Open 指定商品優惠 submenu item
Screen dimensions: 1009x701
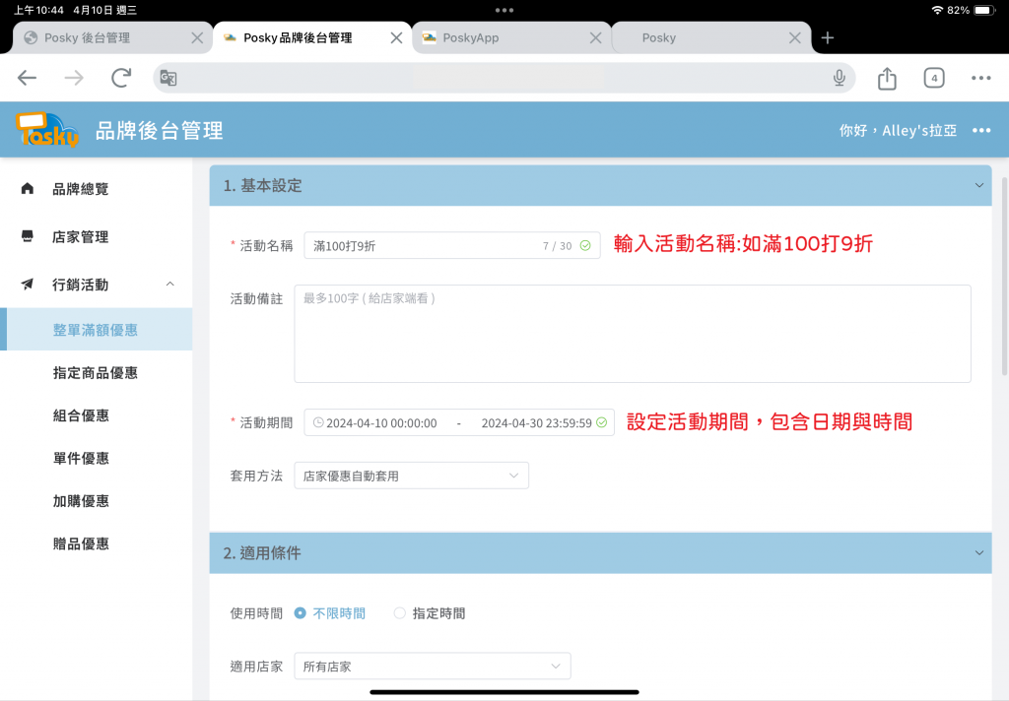(x=96, y=372)
